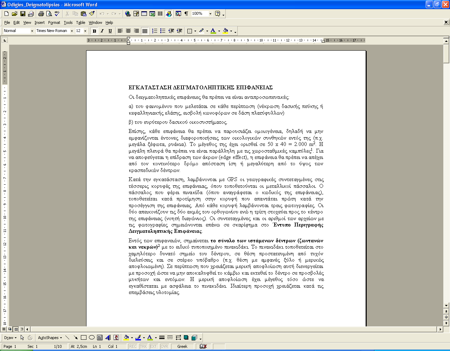Set paragraph alignment to Justify
The image size is (450, 351).
pyautogui.click(x=144, y=31)
